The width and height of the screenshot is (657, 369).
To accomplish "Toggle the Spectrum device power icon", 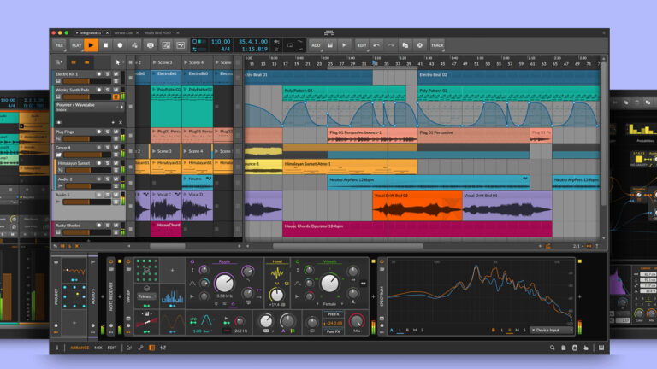I will click(382, 262).
